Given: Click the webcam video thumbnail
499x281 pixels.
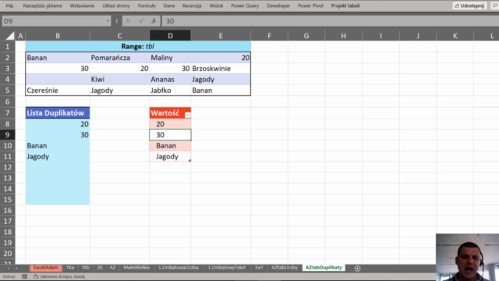Looking at the screenshot, I should pos(467,257).
